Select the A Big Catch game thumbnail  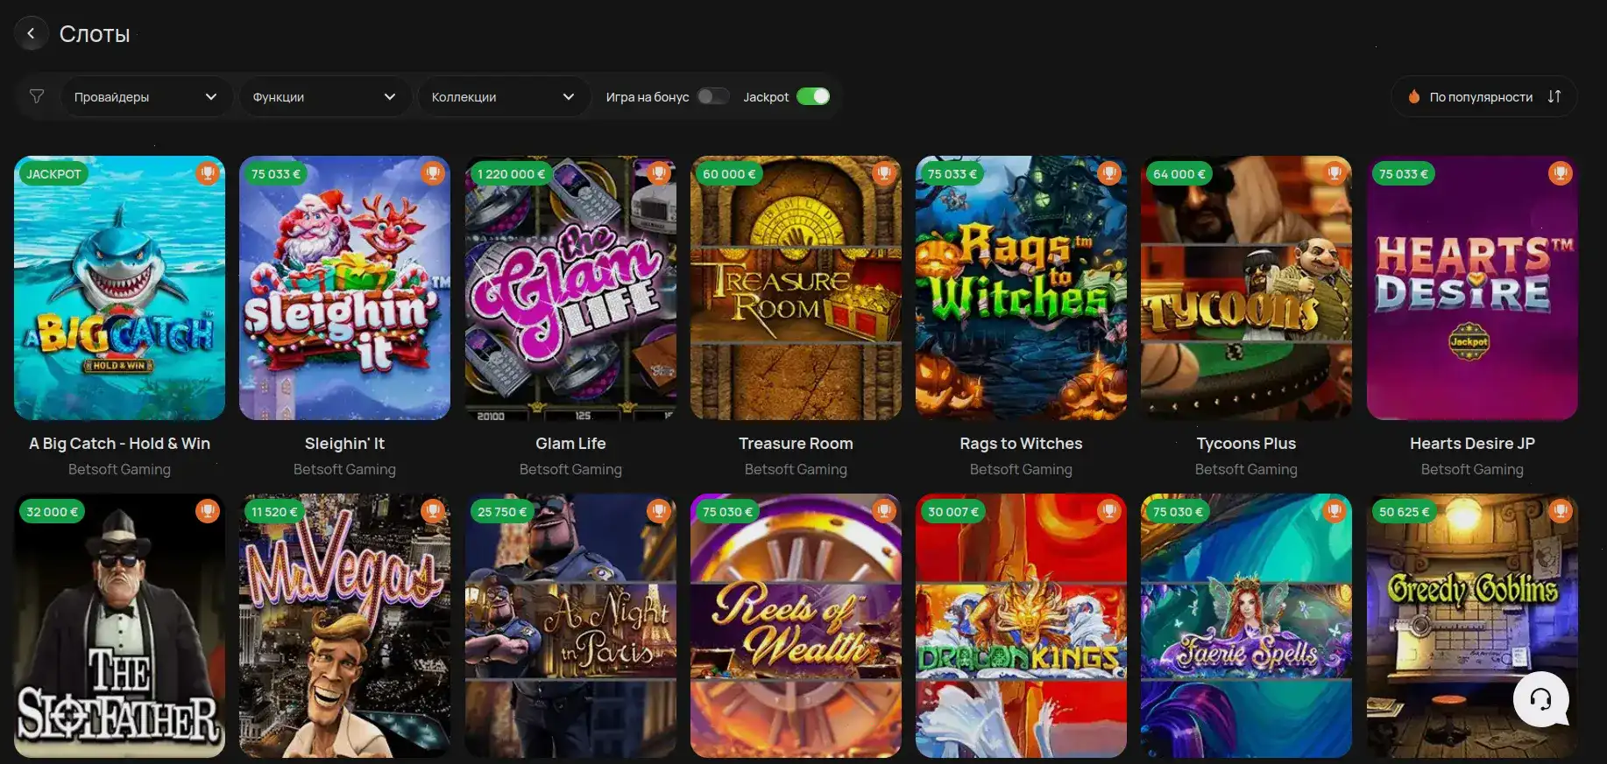[x=120, y=289]
